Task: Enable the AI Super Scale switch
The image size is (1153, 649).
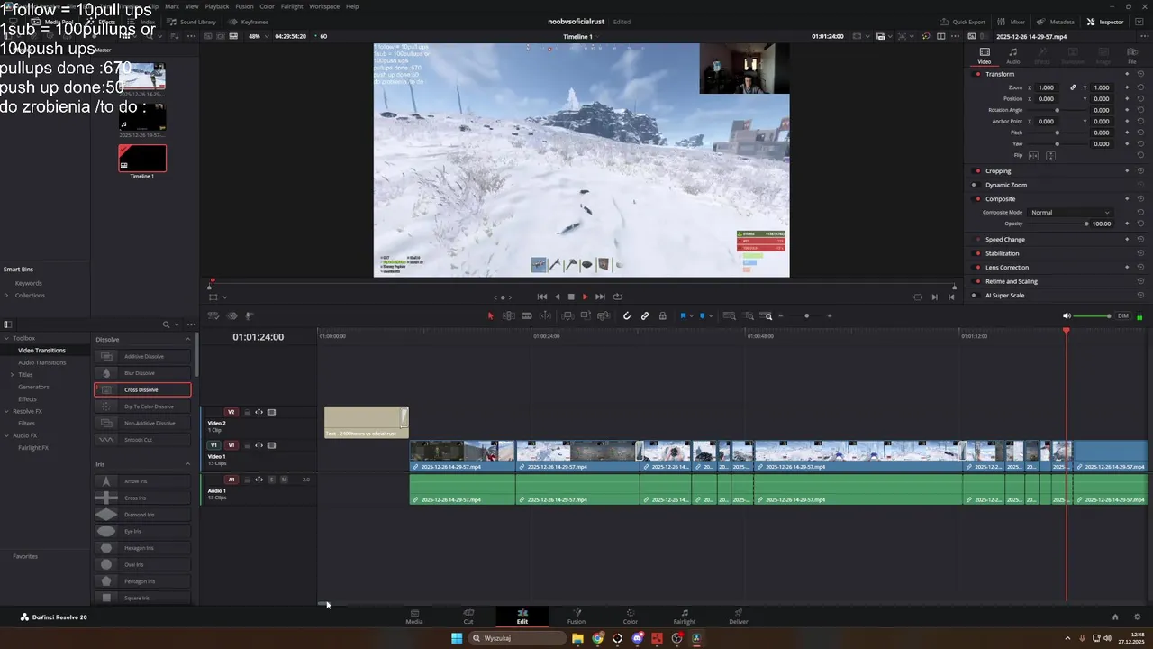Action: coord(974,296)
